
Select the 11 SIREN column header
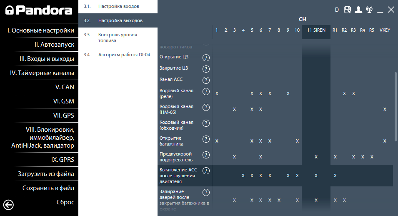click(x=316, y=30)
